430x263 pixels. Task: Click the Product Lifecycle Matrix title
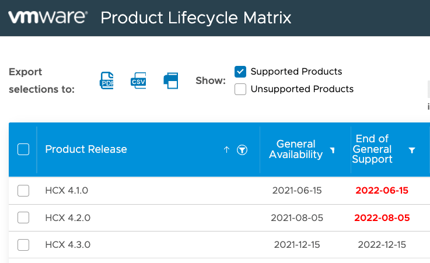[x=195, y=17]
